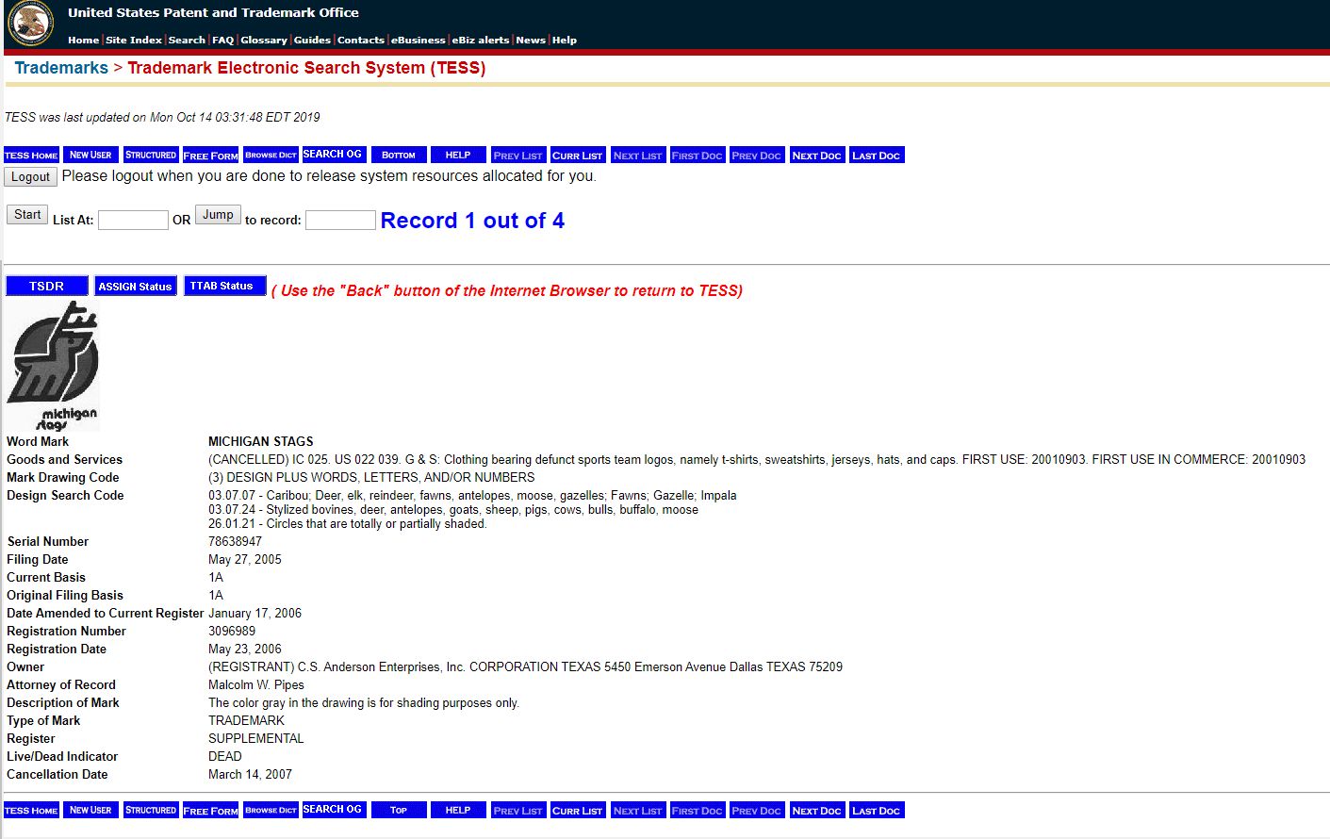Open Contacts in the top navigation
Screen dimensions: 1330x839
(361, 40)
